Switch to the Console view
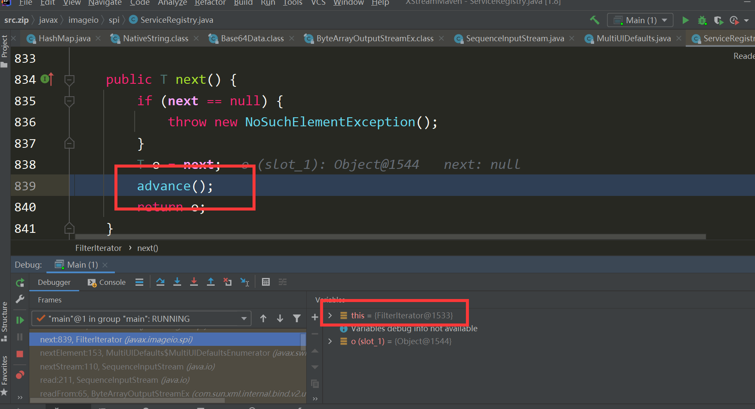 coord(106,282)
